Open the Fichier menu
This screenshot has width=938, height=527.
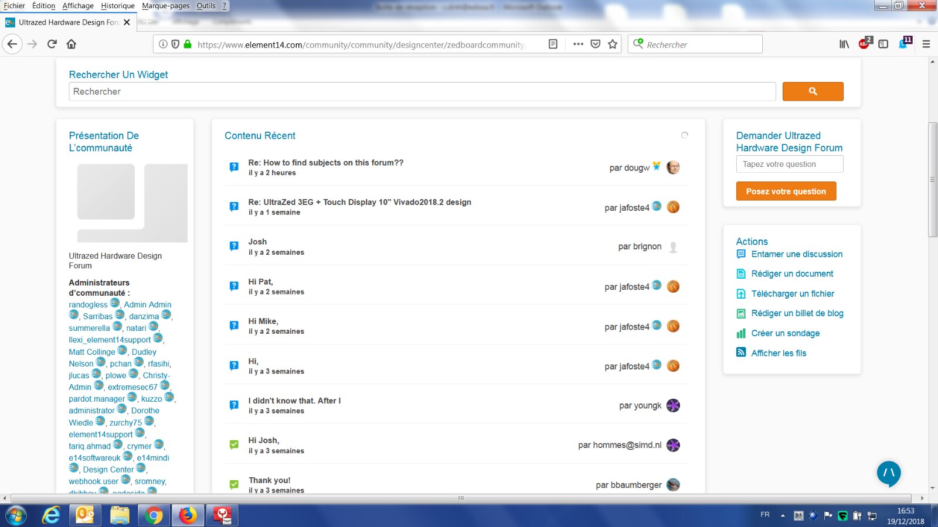14,6
